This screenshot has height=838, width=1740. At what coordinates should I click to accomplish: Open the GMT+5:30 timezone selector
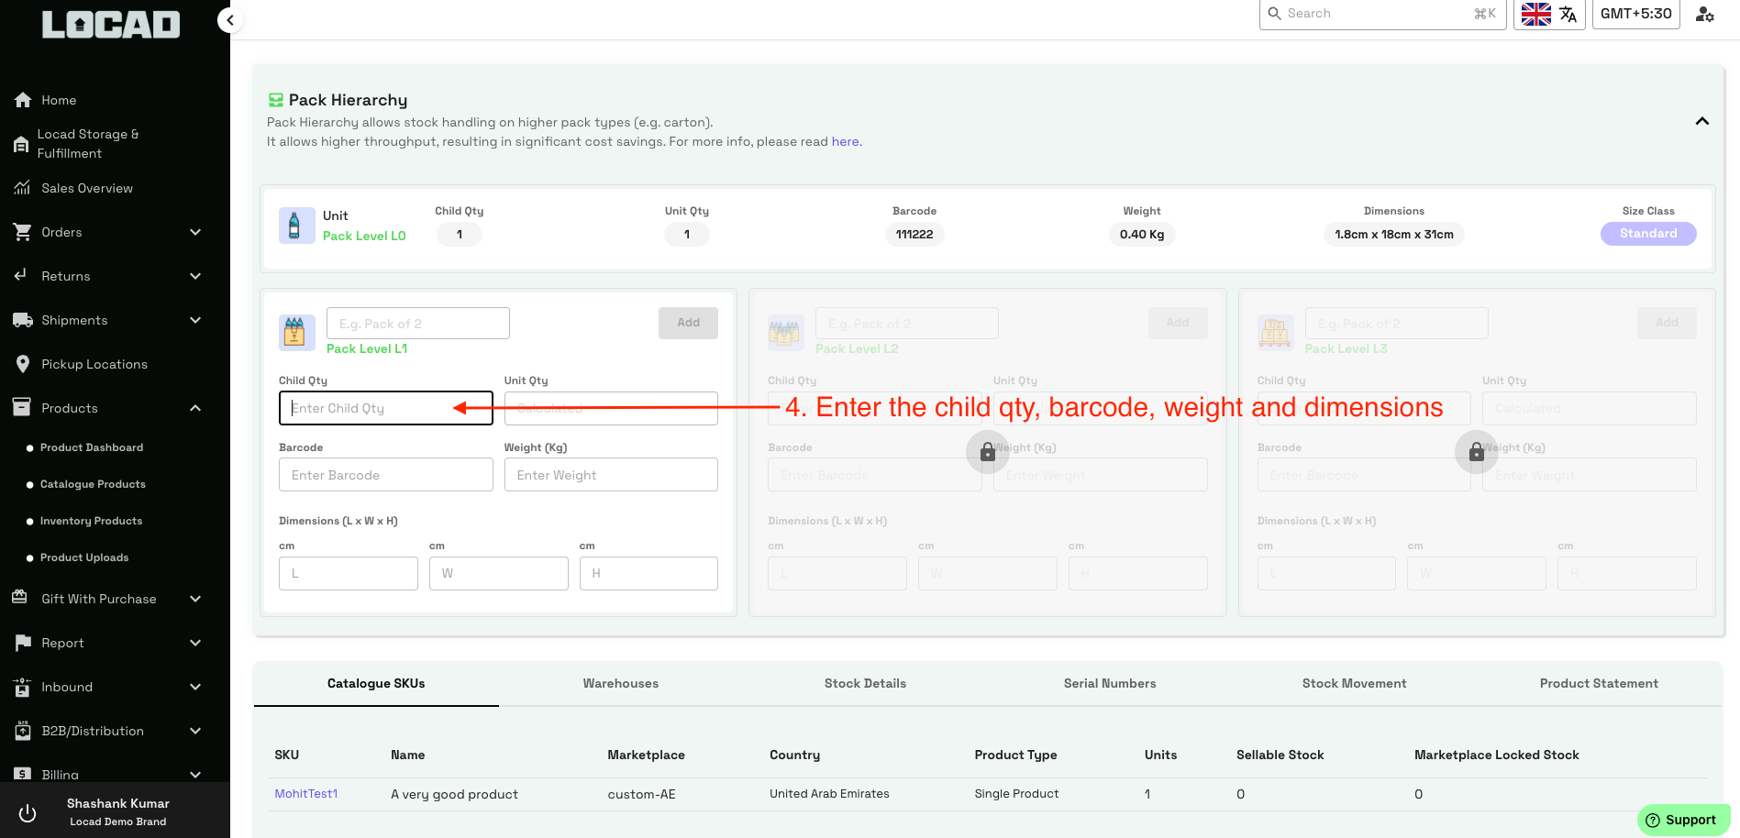coord(1636,14)
